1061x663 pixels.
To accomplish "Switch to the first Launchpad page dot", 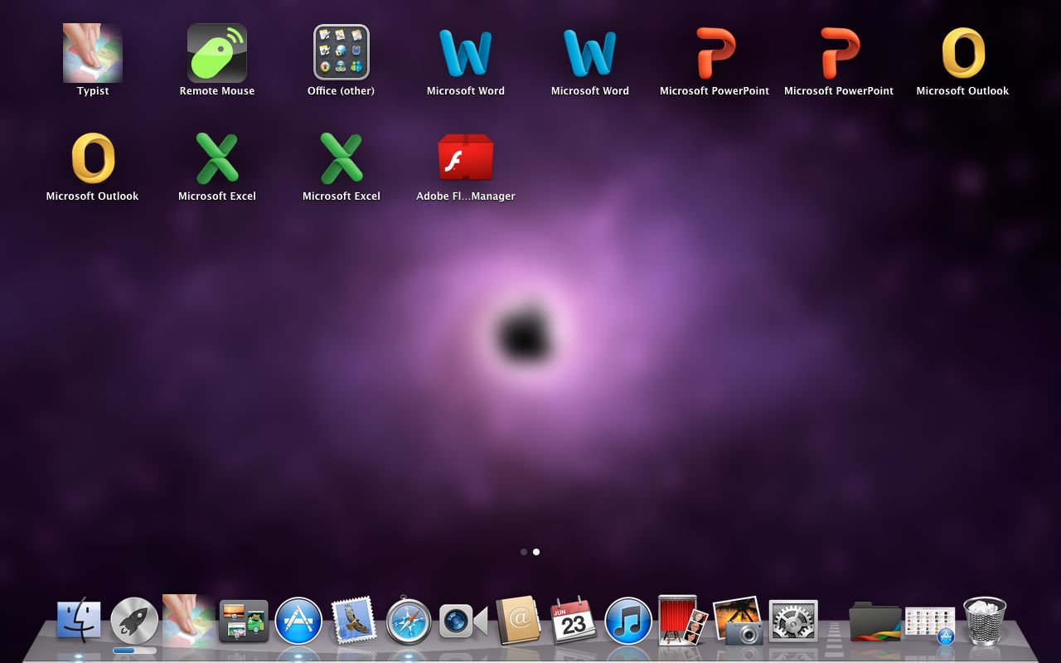I will (524, 551).
